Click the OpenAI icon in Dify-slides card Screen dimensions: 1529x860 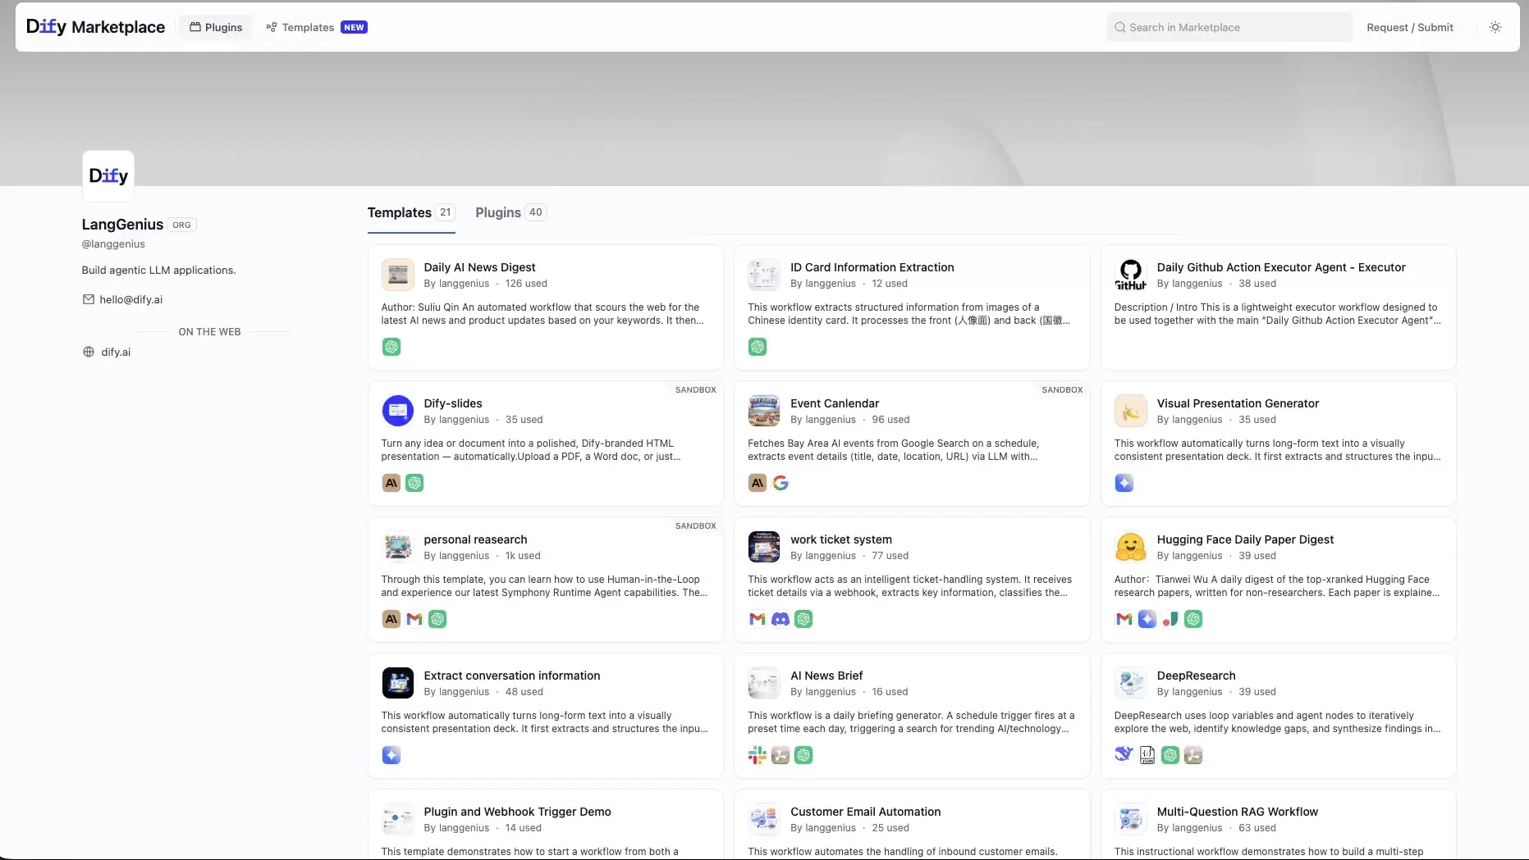pos(414,483)
